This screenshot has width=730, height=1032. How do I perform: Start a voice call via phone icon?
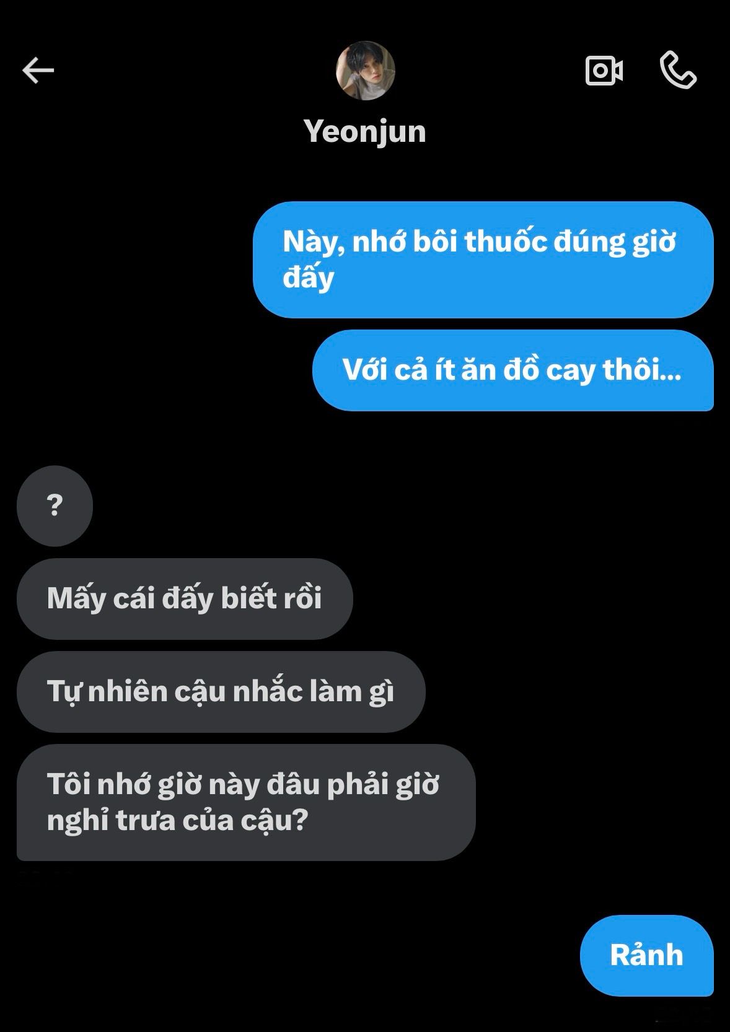point(678,70)
